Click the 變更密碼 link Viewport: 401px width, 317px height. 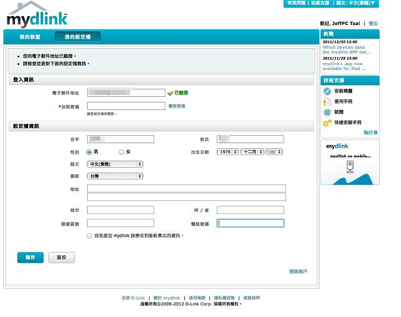pyautogui.click(x=177, y=106)
